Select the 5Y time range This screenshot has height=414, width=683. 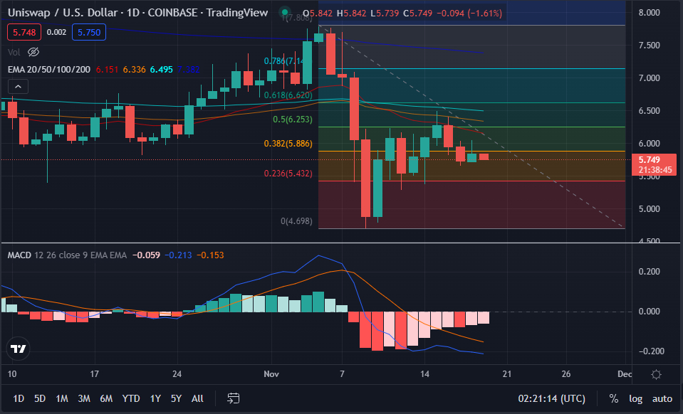(x=176, y=398)
